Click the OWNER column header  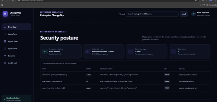88,69
